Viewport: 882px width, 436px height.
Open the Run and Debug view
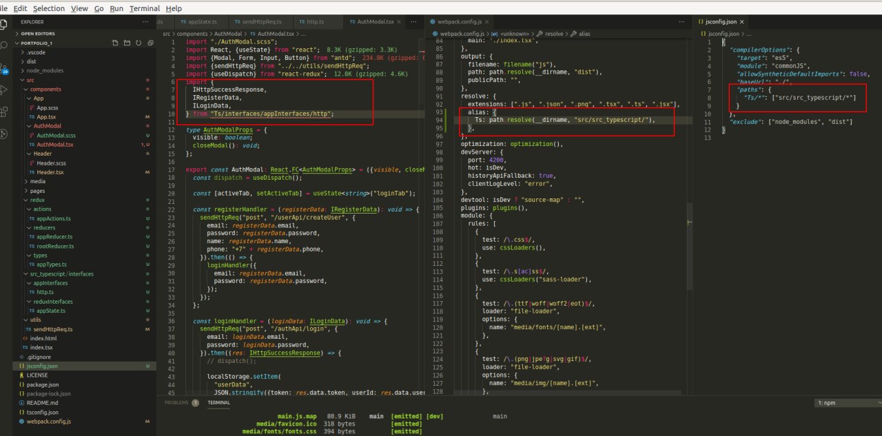(x=5, y=90)
